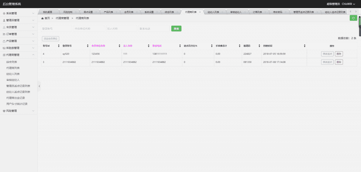Click the home icon in breadcrumb

click(43, 18)
